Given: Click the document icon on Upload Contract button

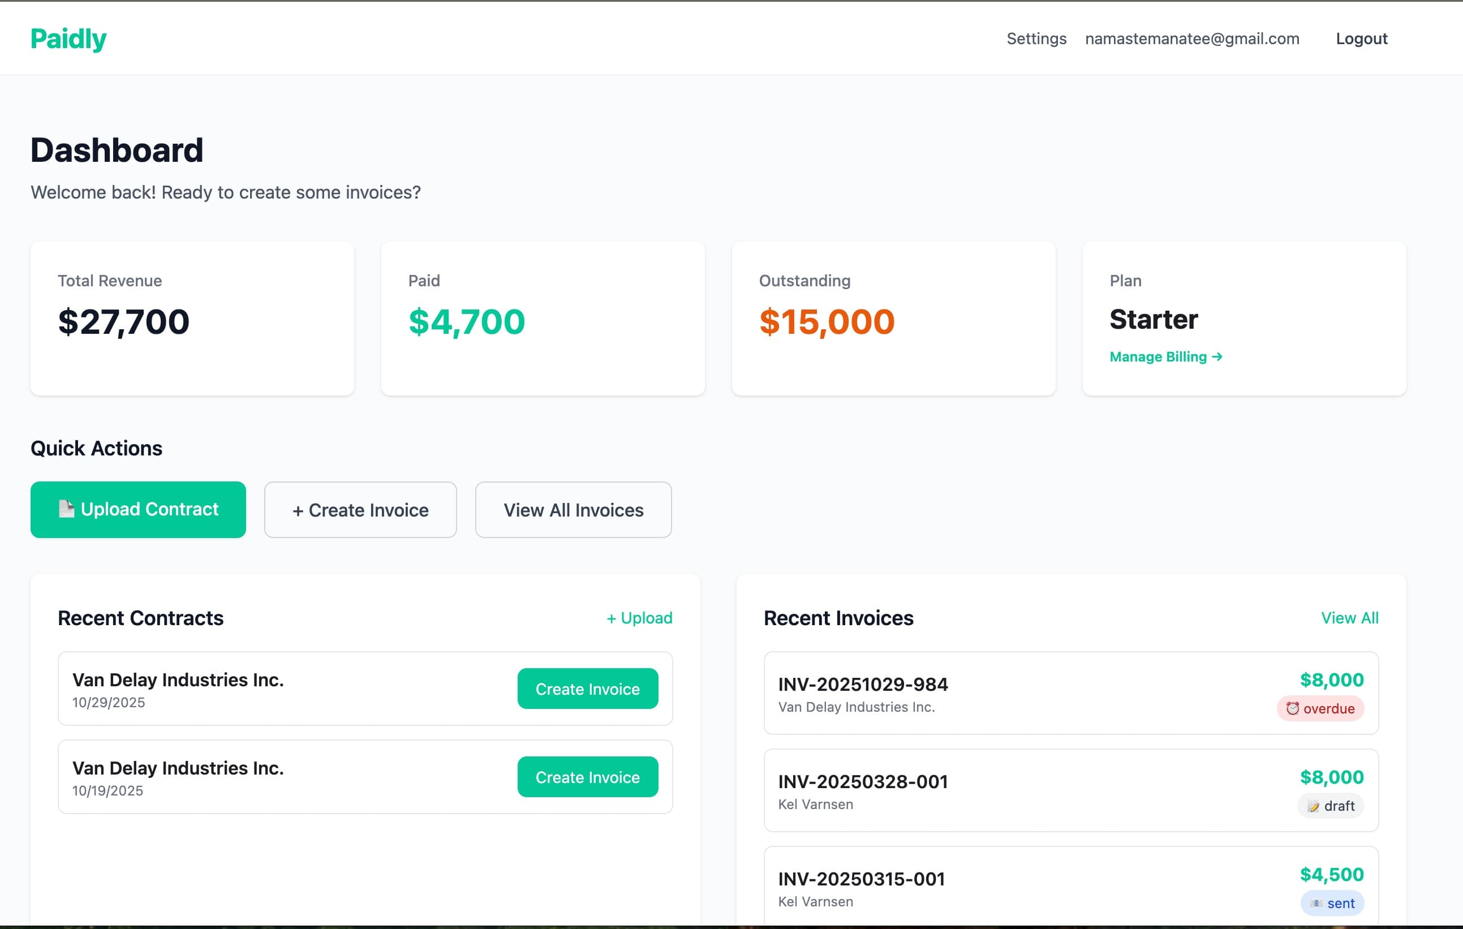Looking at the screenshot, I should (67, 509).
